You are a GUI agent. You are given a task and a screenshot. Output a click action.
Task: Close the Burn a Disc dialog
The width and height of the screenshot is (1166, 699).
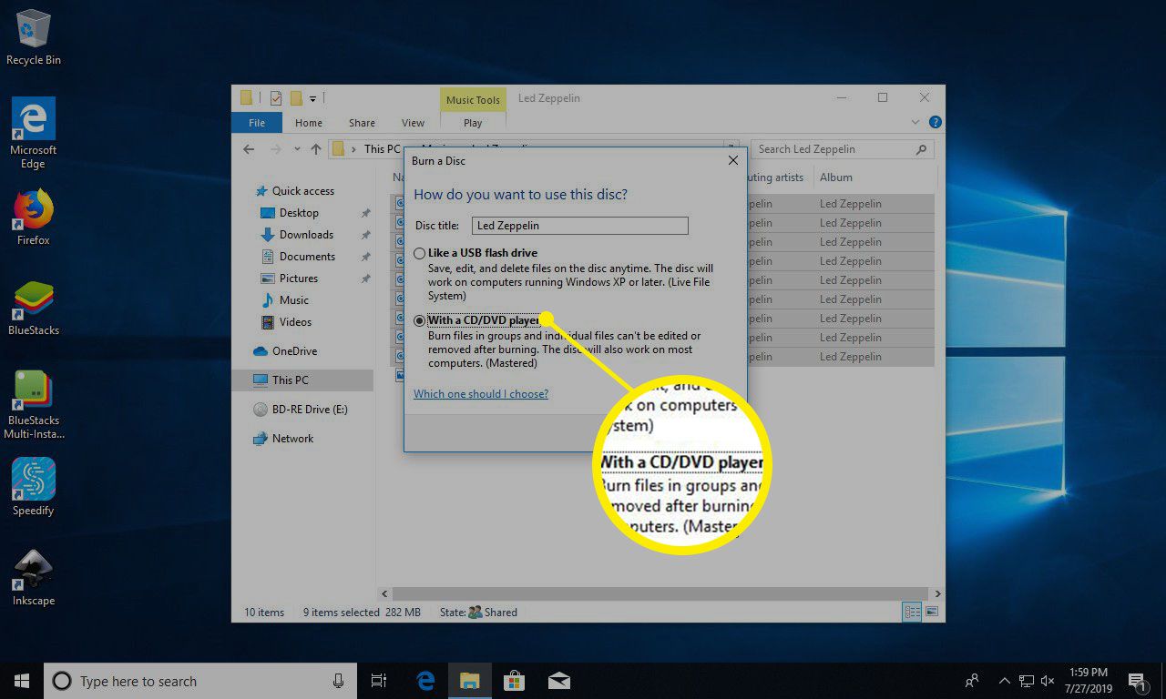[x=732, y=161]
